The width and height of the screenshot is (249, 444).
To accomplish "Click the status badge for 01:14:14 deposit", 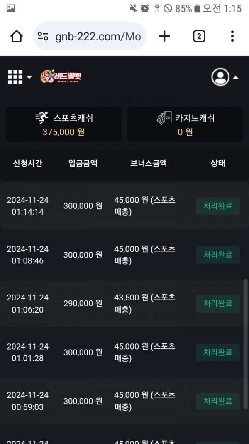I will coord(217,206).
